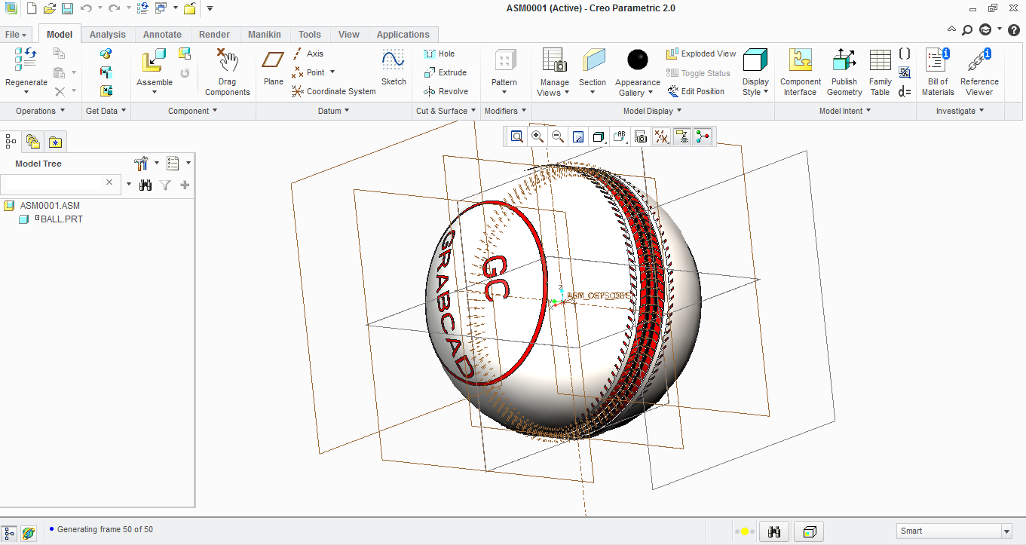Click the Save icon in quick access toolbar
The image size is (1026, 545).
pos(67,8)
